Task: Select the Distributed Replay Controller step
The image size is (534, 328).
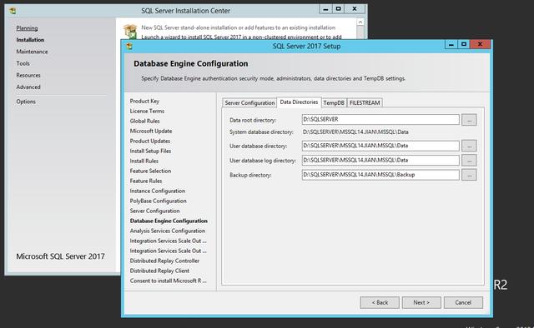Action: coord(164,261)
